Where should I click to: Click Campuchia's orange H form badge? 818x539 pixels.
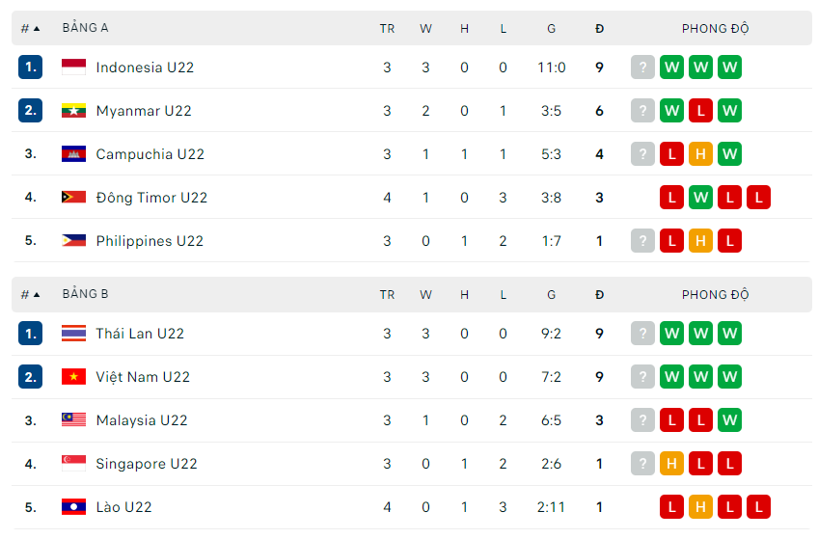click(x=700, y=154)
